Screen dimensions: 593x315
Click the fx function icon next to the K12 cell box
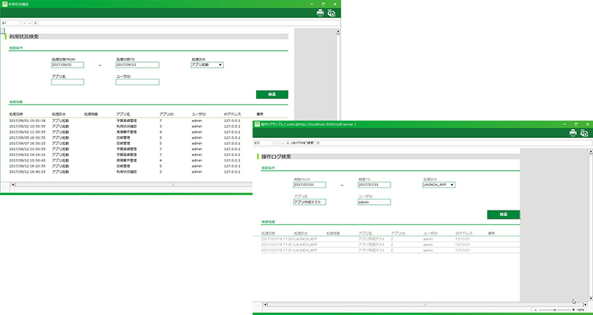coord(288,143)
